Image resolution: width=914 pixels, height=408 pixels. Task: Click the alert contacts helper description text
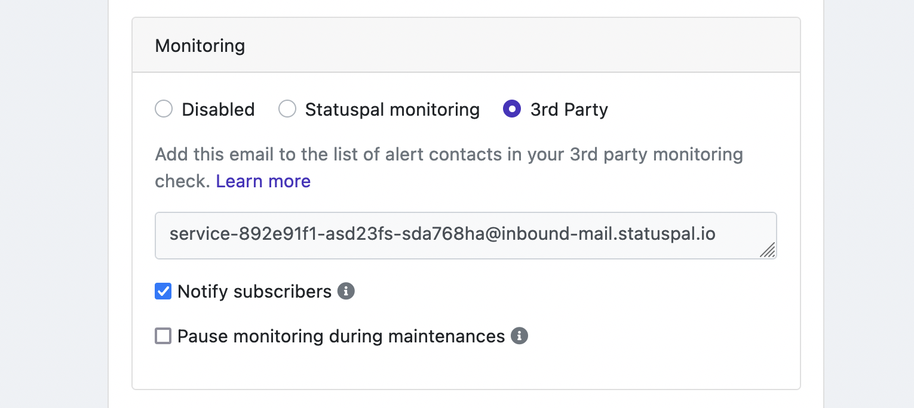pyautogui.click(x=449, y=168)
